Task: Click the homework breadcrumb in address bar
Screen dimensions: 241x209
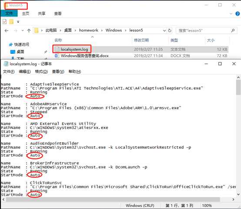Action: (x=89, y=30)
